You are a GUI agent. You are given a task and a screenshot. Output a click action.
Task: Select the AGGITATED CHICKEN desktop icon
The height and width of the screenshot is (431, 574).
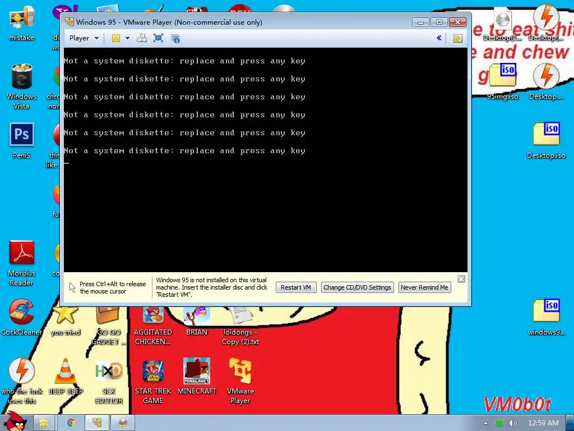coord(153,326)
